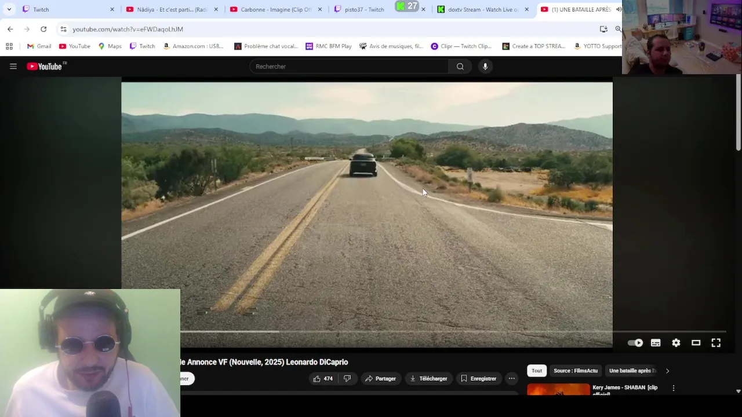The image size is (742, 417).
Task: Toggle the autoplay switch in player
Action: (x=635, y=343)
